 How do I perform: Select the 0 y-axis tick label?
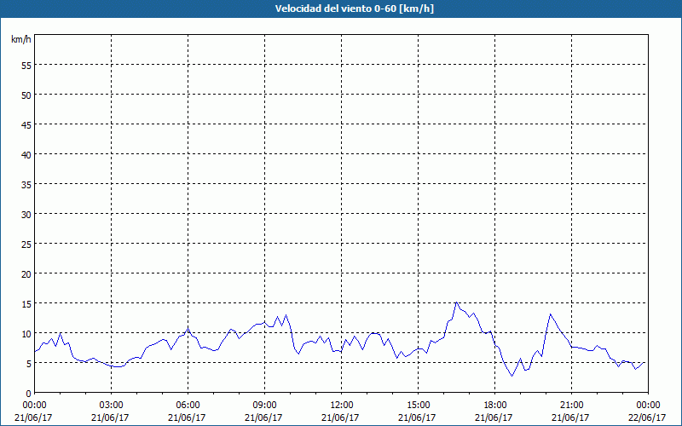(29, 393)
